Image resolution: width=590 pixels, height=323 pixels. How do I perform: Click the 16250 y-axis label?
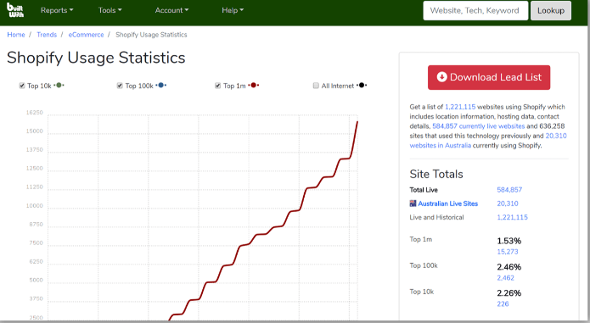(x=35, y=112)
